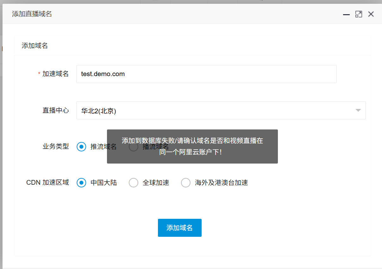382x269 pixels.
Task: Click the CDN 加速区域 field label
Action: tap(47, 182)
